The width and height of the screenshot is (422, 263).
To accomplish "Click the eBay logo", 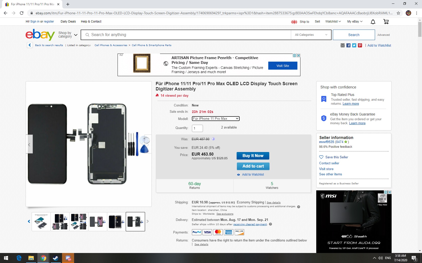I will [x=40, y=35].
